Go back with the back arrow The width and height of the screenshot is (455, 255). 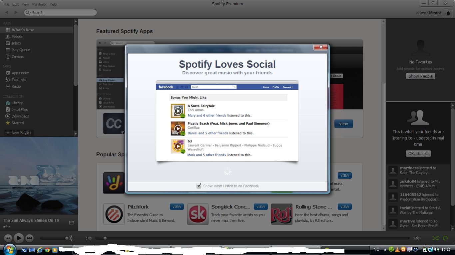[x=7, y=13]
